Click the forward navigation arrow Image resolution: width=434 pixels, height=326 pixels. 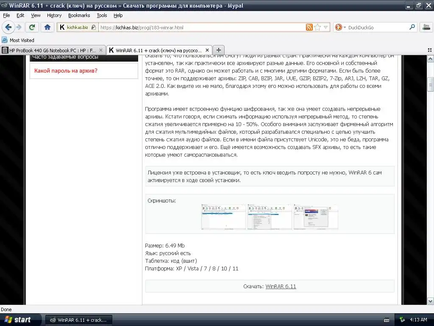tap(19, 27)
